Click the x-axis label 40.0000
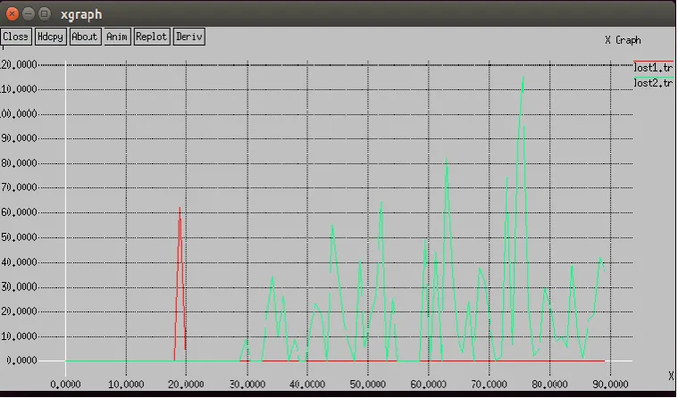 [307, 385]
